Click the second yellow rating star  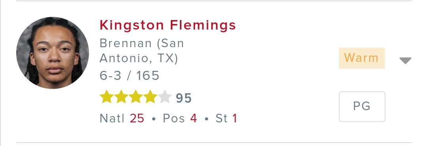pos(121,97)
